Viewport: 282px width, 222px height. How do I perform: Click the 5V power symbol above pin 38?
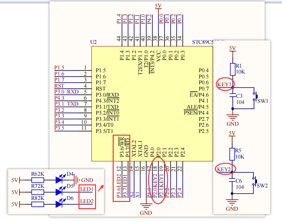click(x=158, y=7)
